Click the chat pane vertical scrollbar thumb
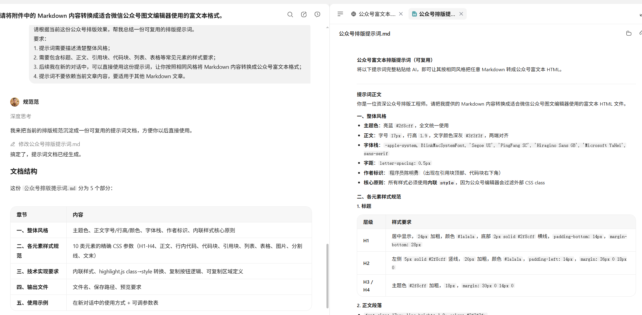 click(327, 276)
